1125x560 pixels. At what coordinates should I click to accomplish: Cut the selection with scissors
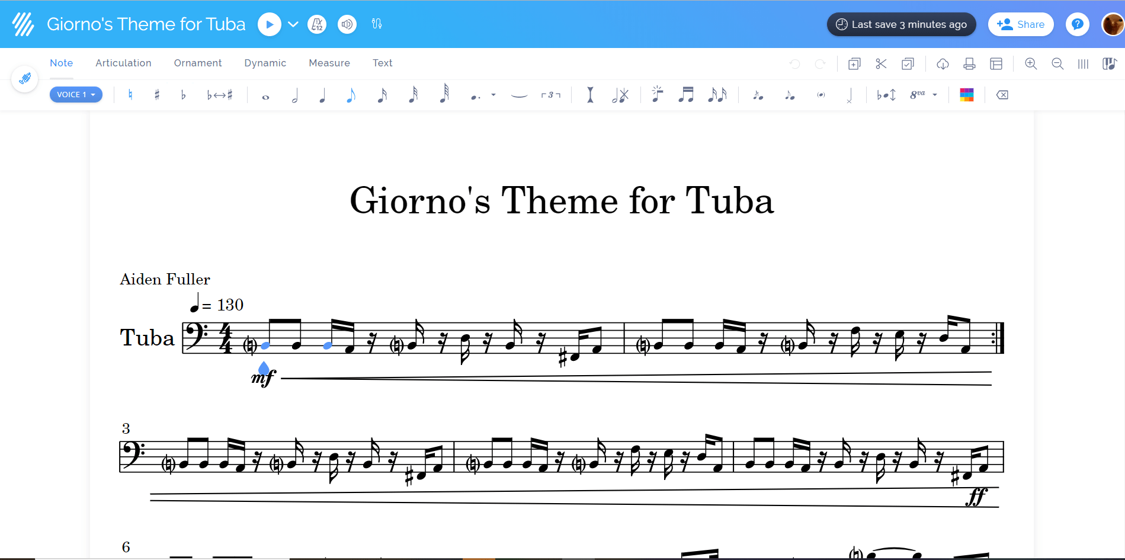(881, 64)
